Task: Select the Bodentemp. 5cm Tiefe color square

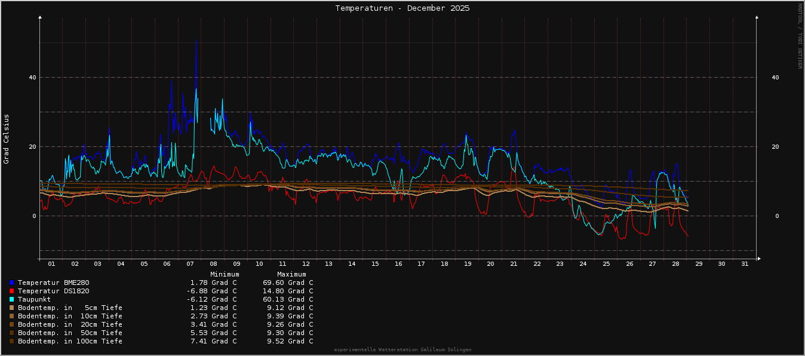Action: click(x=11, y=308)
